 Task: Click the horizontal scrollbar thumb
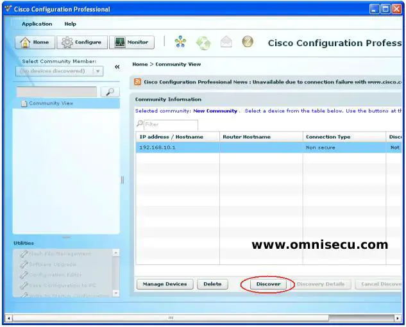[x=171, y=317]
